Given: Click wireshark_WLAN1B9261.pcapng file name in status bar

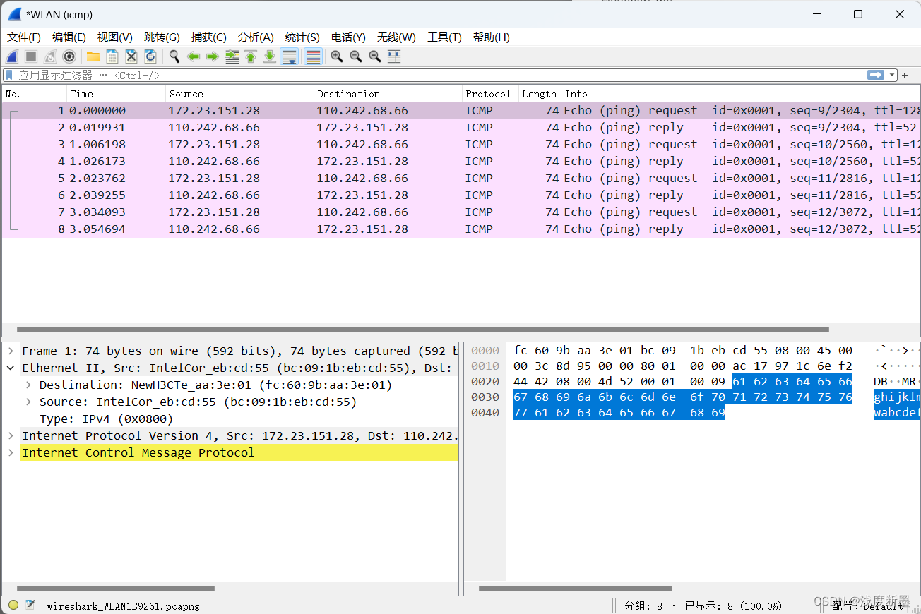Looking at the screenshot, I should pyautogui.click(x=124, y=606).
